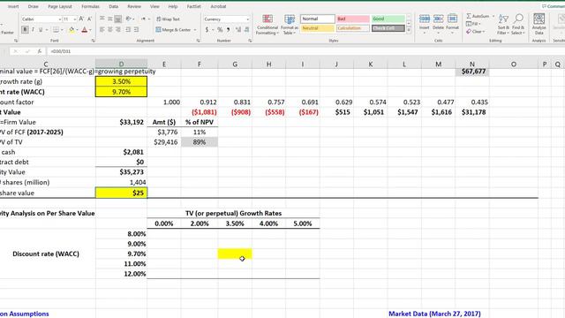
Task: Click the Increase Font Size icon
Action: (81, 19)
